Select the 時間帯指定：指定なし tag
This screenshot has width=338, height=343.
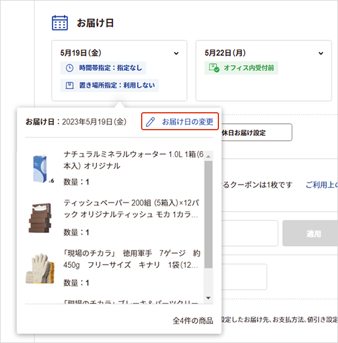tap(103, 68)
